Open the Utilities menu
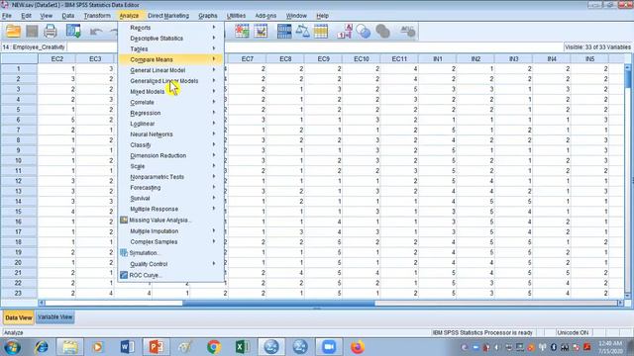 [236, 16]
